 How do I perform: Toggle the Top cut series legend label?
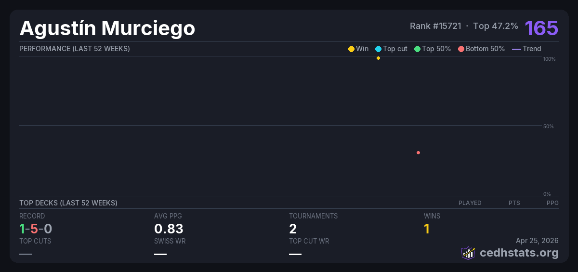(x=395, y=49)
